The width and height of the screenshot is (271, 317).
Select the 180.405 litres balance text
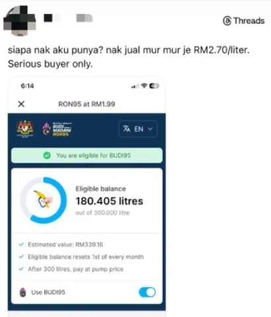[109, 201]
